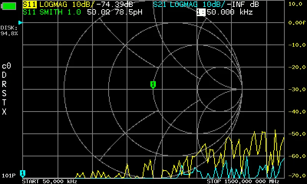Tap the 0.00f scale label
Screen dimensions: 307x184
[x=297, y=23]
